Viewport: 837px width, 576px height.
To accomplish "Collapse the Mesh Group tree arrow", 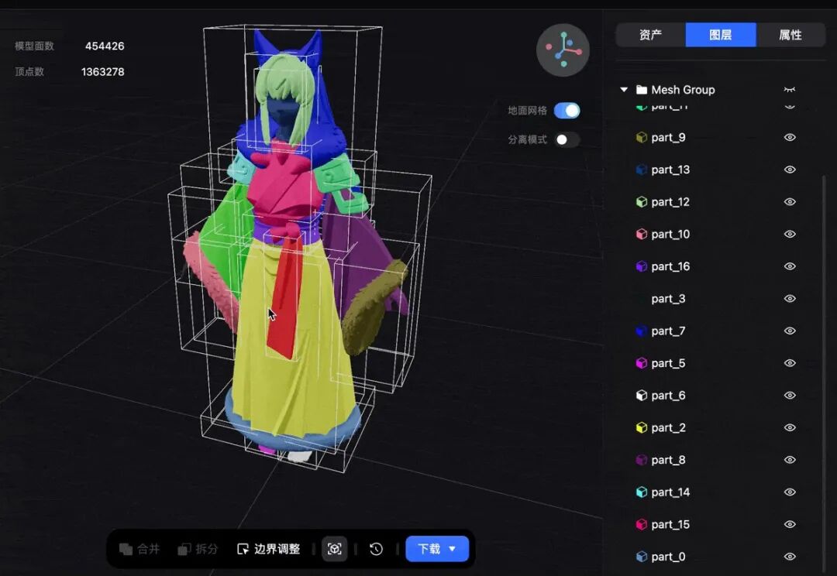I will pos(623,90).
